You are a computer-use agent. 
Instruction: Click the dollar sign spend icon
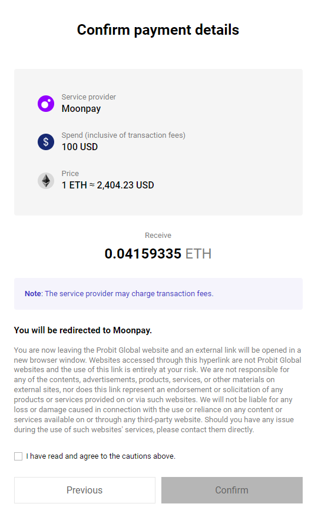point(46,142)
